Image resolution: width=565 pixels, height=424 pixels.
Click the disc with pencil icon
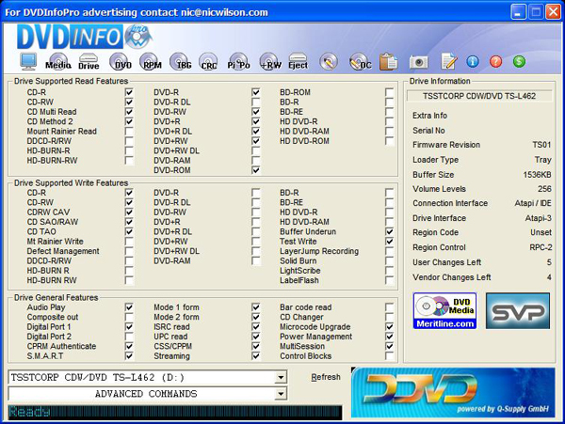329,61
